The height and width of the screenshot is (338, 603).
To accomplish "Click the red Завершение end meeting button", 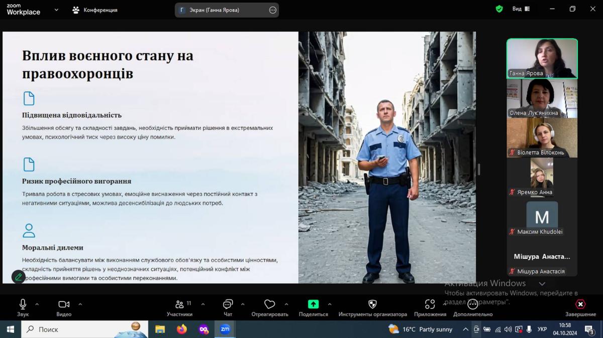I will coord(580,307).
